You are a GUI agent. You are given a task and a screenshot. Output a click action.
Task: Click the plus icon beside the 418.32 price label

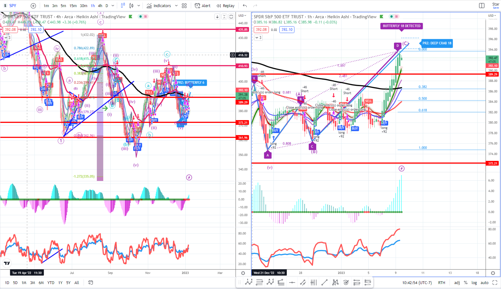[232, 55]
